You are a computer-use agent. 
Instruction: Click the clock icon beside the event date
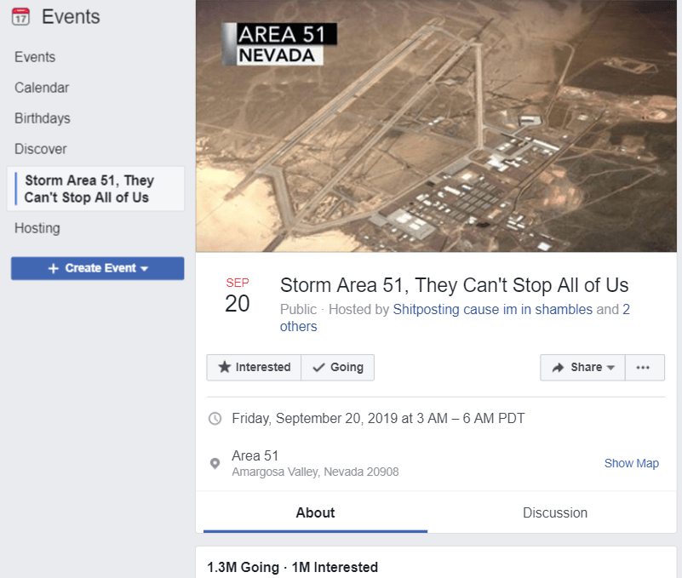[x=215, y=418]
